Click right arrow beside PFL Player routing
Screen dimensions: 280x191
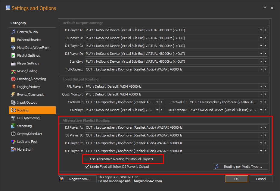265,86
